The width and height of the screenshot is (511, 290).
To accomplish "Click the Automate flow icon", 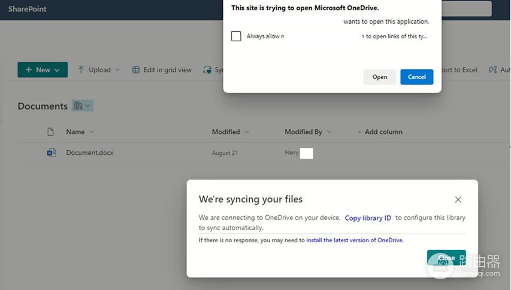I will click(x=493, y=69).
